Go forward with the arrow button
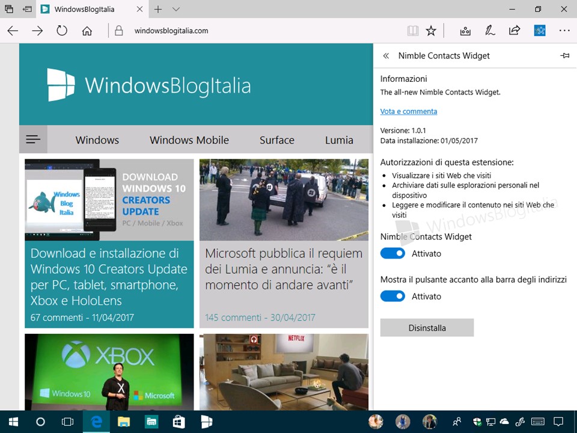This screenshot has height=433, width=577. [x=37, y=31]
